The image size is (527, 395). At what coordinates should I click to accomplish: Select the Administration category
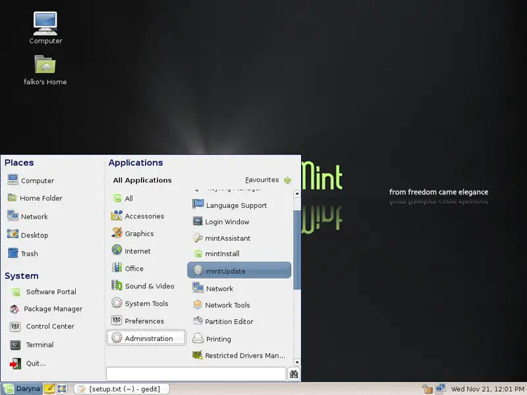(146, 338)
